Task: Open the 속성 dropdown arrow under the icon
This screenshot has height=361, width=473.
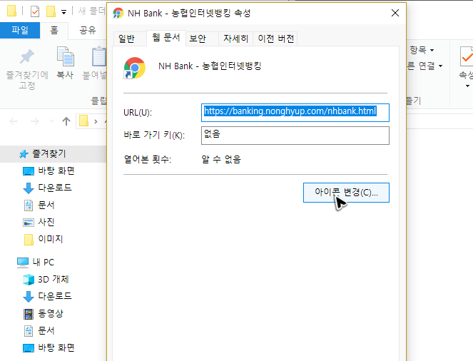Action: coord(467,86)
